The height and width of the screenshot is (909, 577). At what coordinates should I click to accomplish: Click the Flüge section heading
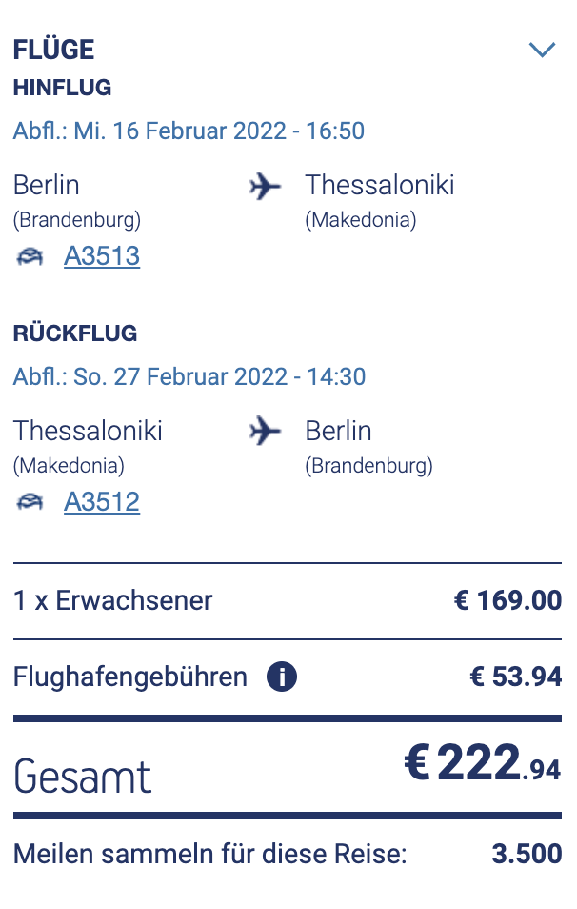[53, 50]
